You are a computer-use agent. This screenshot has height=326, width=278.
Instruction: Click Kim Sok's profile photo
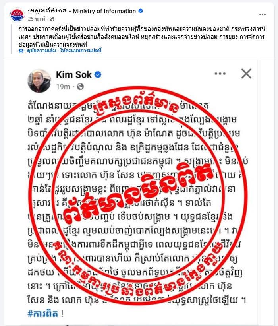(39, 81)
